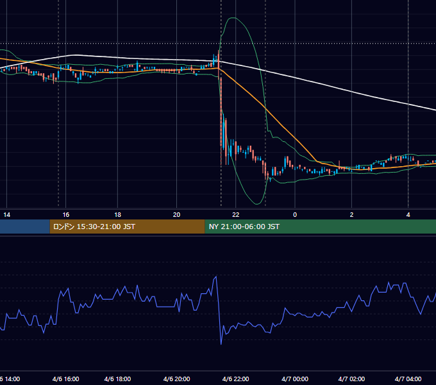The height and width of the screenshot is (385, 436).
Task: Click the 4/7 04:00 date label
Action: coord(408,379)
